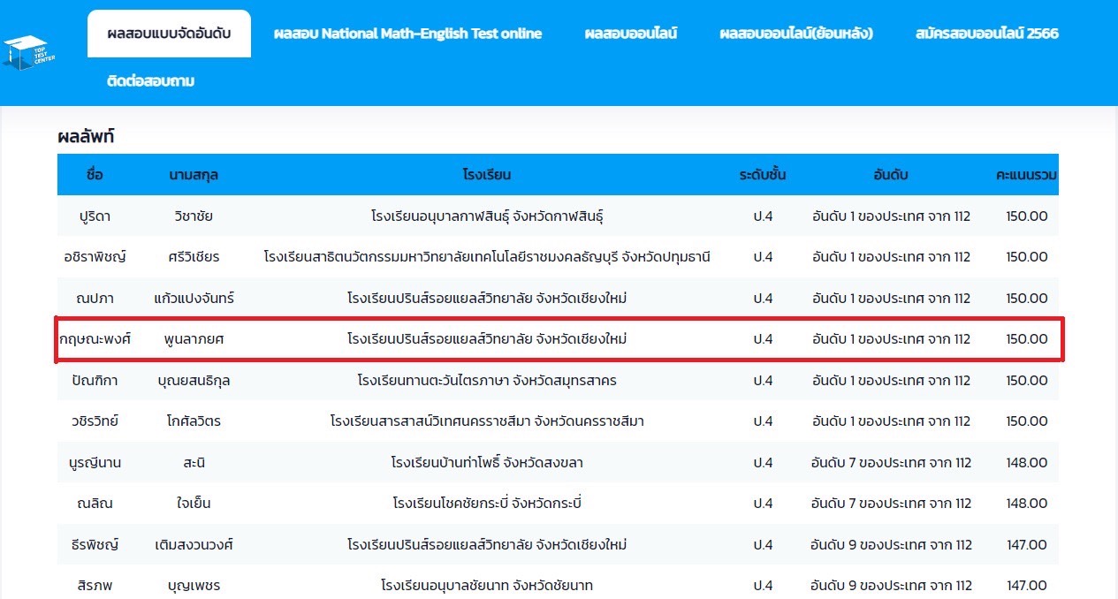1118x599 pixels.
Task: Select the first name ณปภา
Action: click(x=95, y=298)
